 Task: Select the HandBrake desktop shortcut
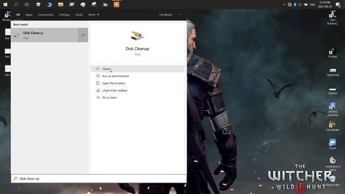(x=333, y=126)
